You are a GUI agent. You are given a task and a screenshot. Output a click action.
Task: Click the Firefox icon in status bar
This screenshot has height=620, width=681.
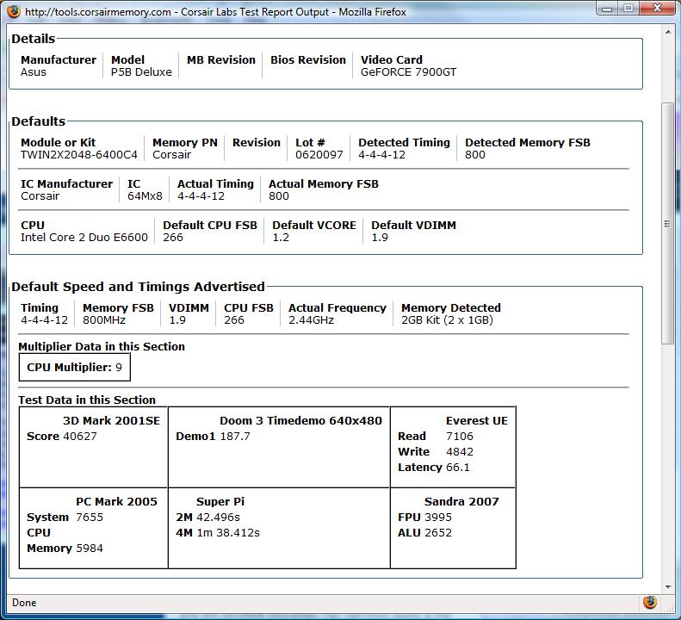(x=650, y=602)
